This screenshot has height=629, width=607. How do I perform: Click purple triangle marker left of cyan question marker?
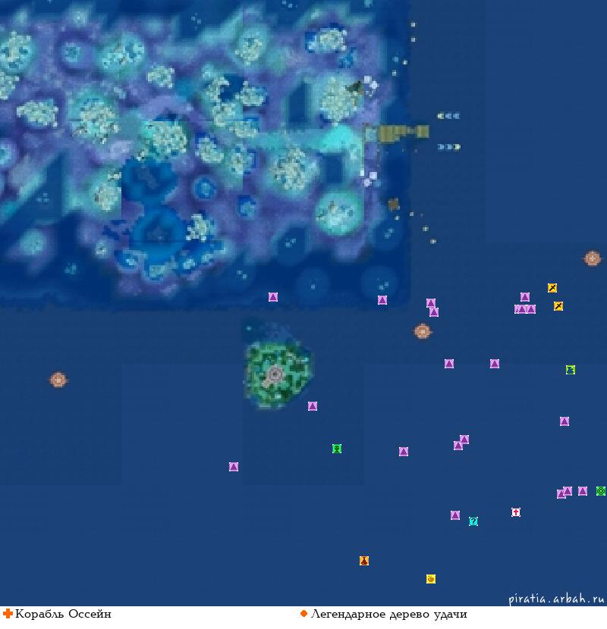(454, 515)
